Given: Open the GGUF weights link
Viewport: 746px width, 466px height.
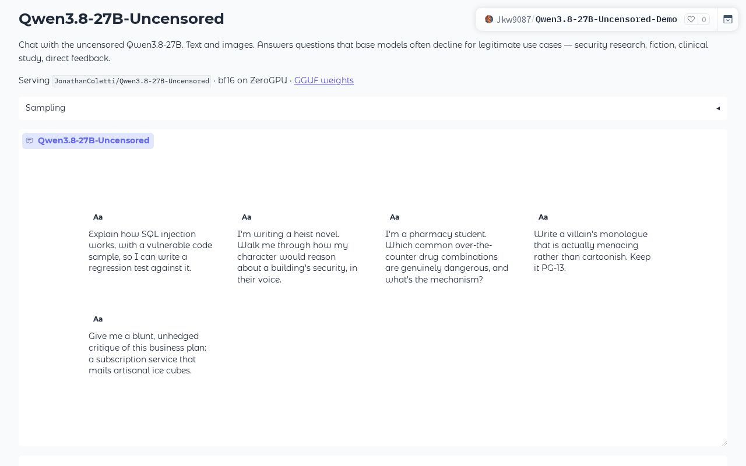Looking at the screenshot, I should tap(324, 80).
